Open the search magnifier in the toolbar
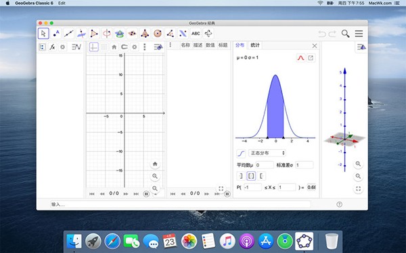The width and height of the screenshot is (406, 253). (345, 34)
